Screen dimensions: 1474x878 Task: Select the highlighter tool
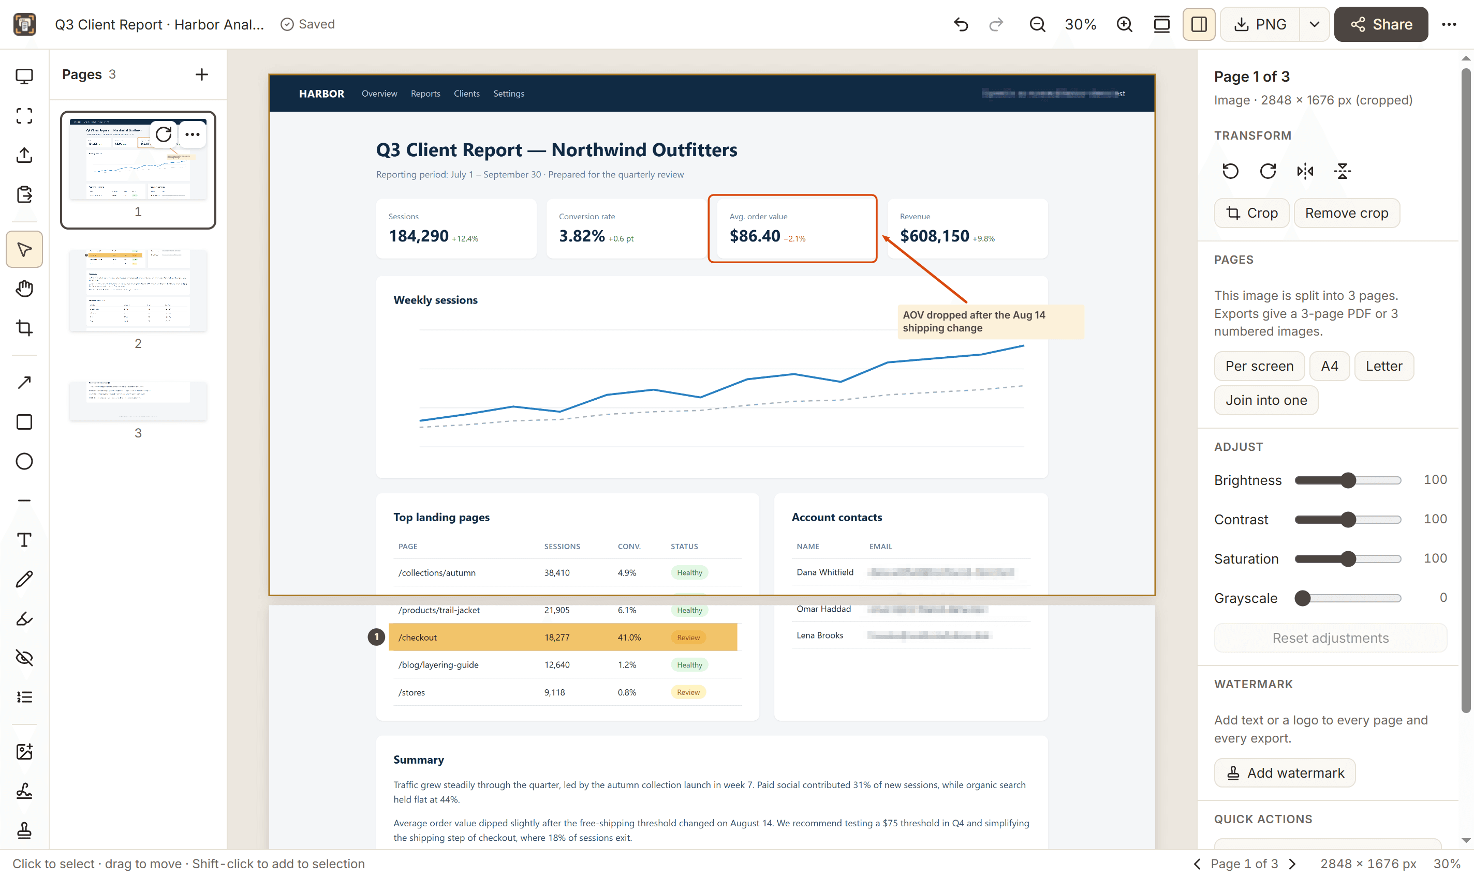click(24, 618)
